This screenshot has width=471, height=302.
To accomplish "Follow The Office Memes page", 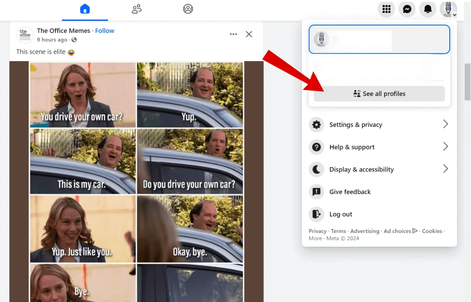I will click(x=105, y=31).
